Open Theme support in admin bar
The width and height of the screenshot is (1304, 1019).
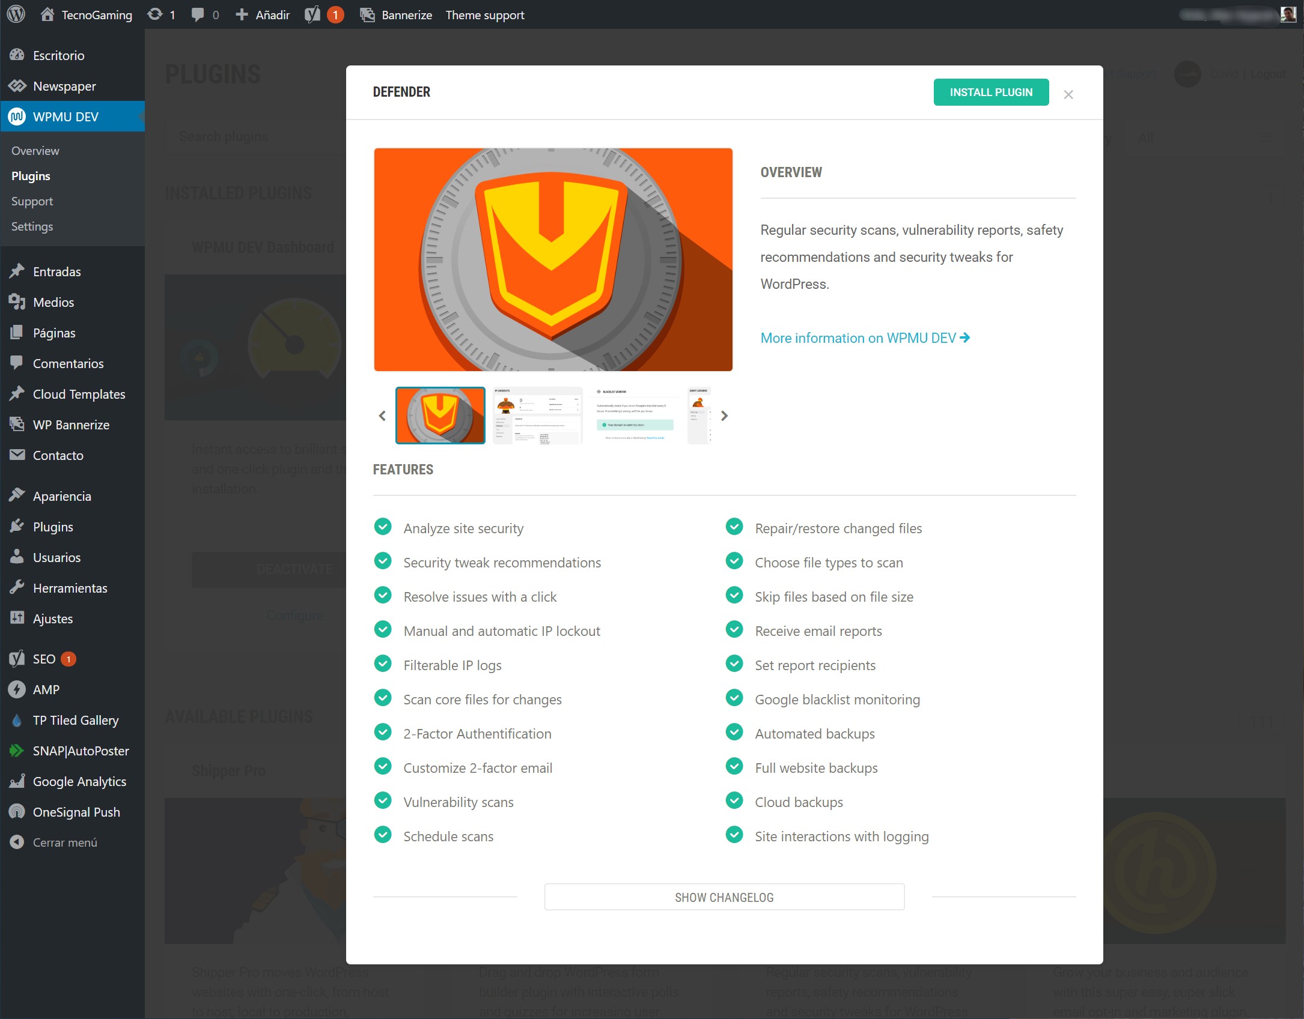(485, 15)
